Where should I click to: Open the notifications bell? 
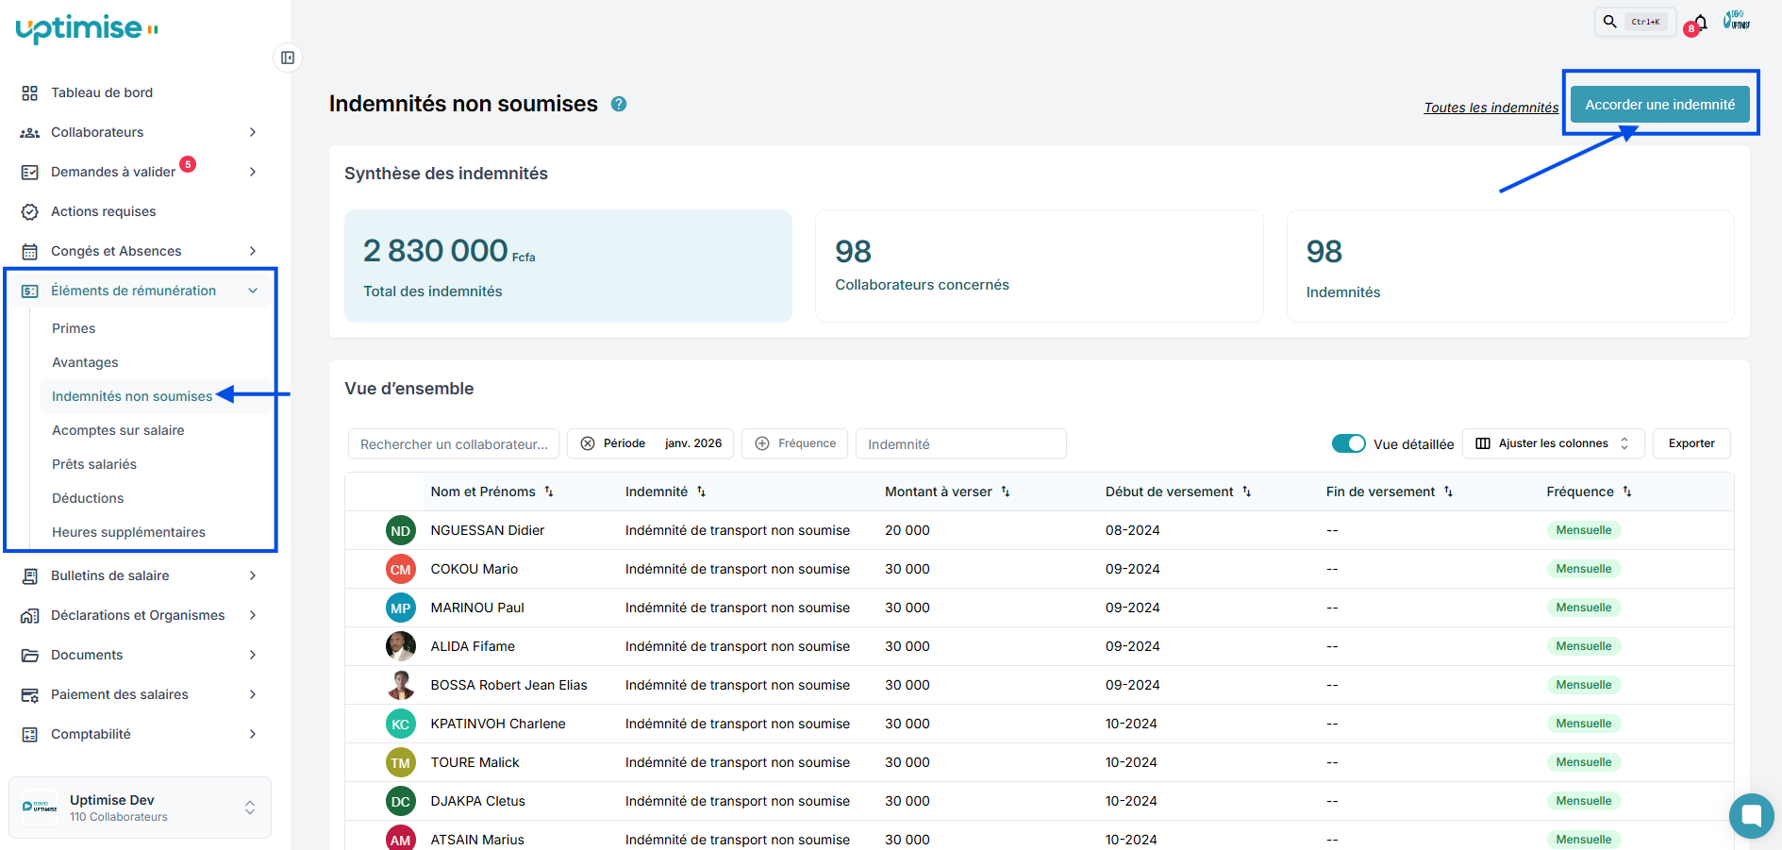[x=1700, y=23]
